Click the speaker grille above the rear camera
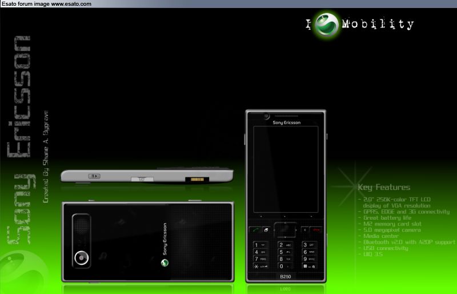This screenshot has width=457, height=294. pyautogui.click(x=81, y=225)
